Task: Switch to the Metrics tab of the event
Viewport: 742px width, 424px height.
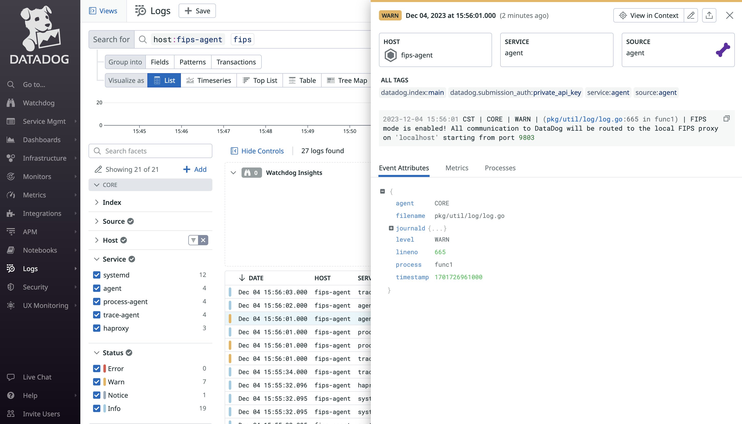Action: [x=456, y=168]
